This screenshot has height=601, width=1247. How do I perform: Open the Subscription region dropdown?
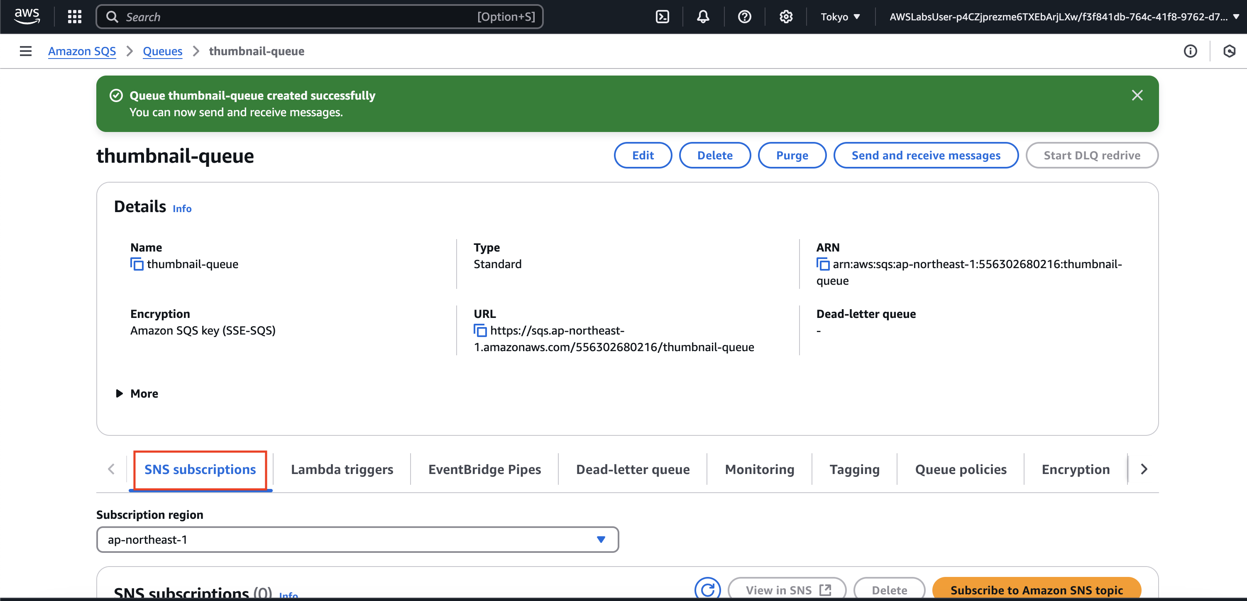(x=357, y=540)
